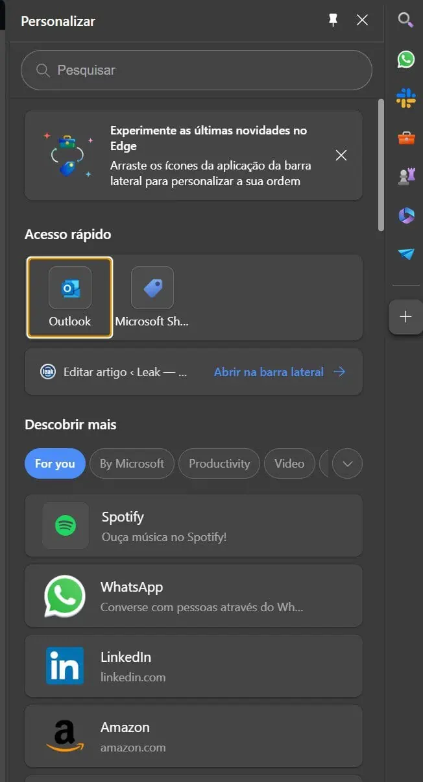This screenshot has height=782, width=423.
Task: Dismiss the Edge news banner
Action: [x=341, y=155]
